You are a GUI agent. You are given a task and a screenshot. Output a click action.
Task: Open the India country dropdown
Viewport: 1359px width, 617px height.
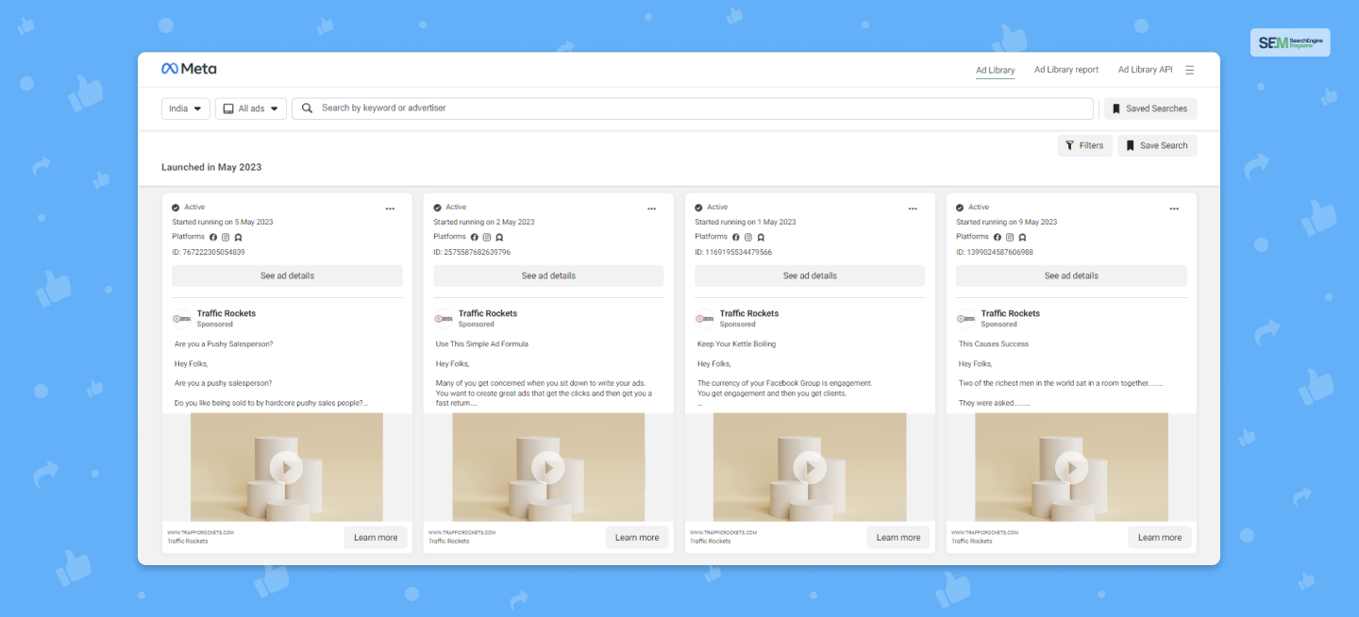click(x=185, y=108)
